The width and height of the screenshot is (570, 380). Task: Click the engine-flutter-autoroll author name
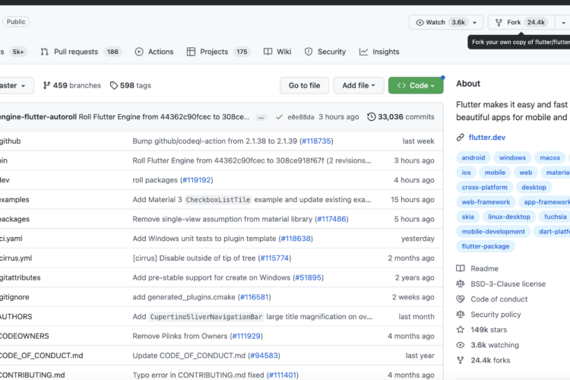[x=38, y=117]
